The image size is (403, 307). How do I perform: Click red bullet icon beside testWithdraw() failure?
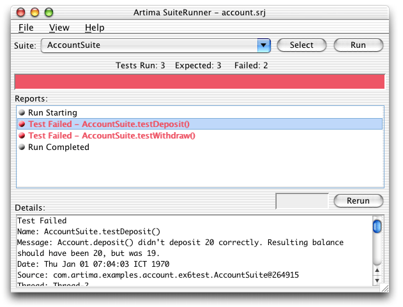(22, 135)
